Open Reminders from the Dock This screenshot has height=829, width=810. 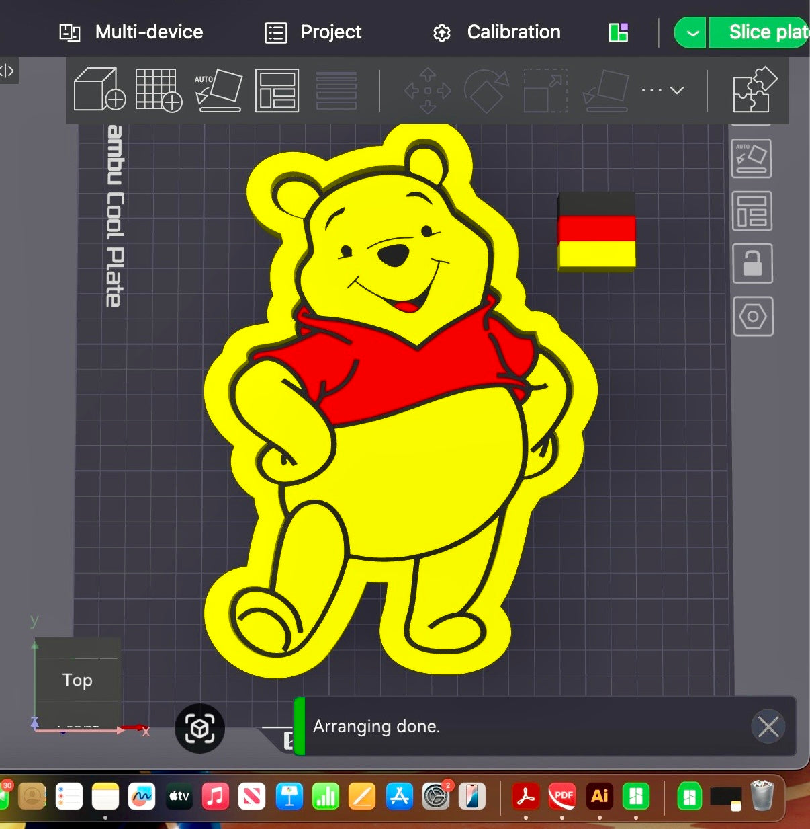click(69, 797)
